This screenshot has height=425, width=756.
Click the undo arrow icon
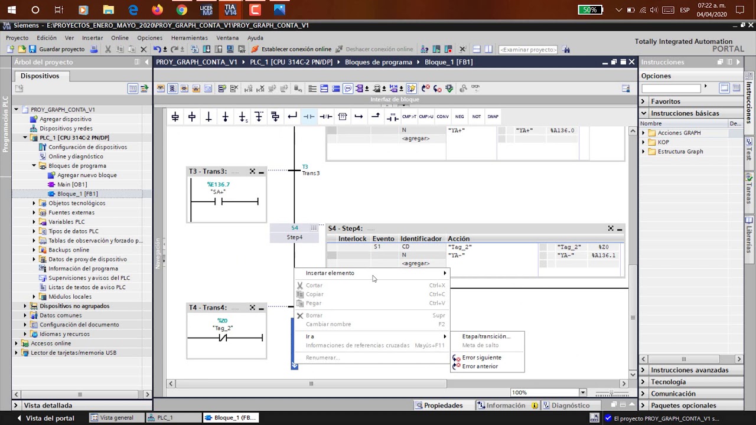coord(157,50)
